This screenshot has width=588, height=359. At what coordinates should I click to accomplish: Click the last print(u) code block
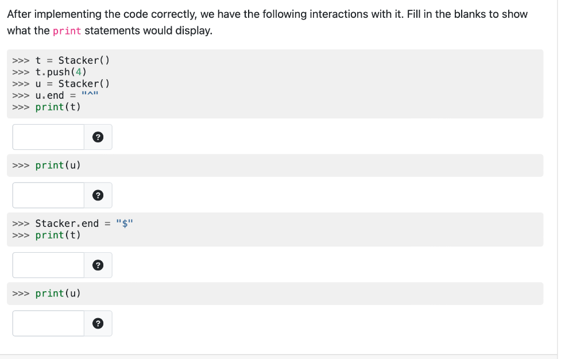coord(275,294)
